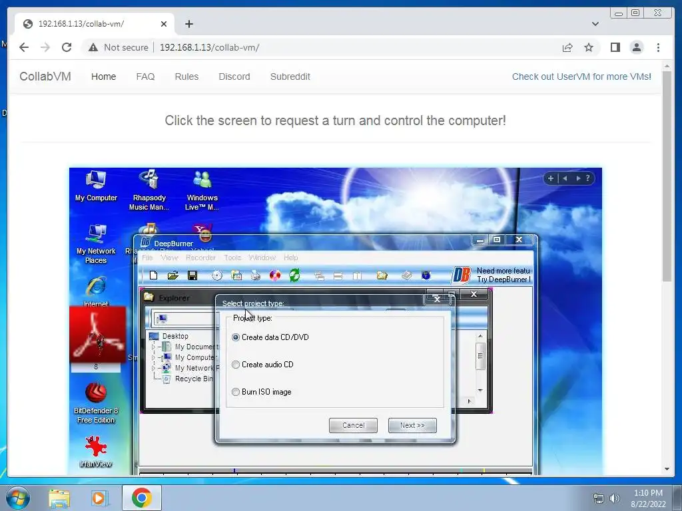The height and width of the screenshot is (511, 682).
Task: Reload the page with Chrome's refresh icon
Action: tap(67, 47)
